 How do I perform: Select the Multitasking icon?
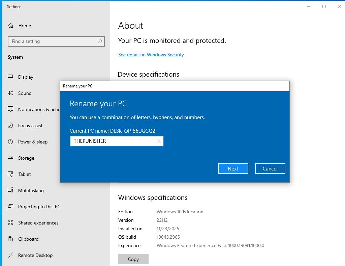(x=10, y=190)
